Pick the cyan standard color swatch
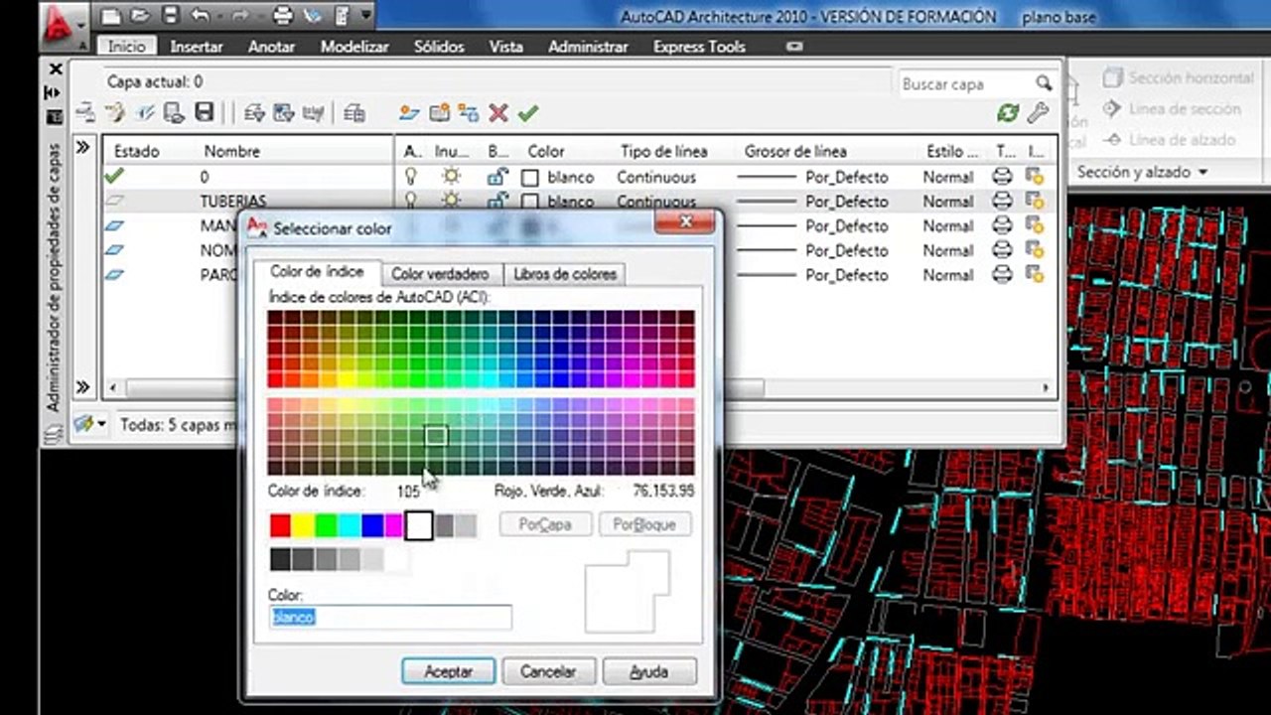Image resolution: width=1271 pixels, height=715 pixels. [x=350, y=525]
